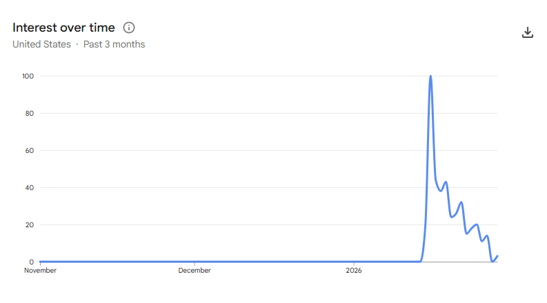Click the "Past 3 months" time range label
The height and width of the screenshot is (303, 547).
pyautogui.click(x=114, y=44)
